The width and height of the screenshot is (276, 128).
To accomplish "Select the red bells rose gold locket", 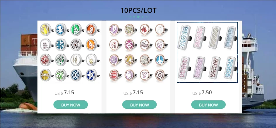I will (x=145, y=29).
